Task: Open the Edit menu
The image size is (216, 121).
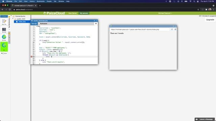Action: pos(20,1)
